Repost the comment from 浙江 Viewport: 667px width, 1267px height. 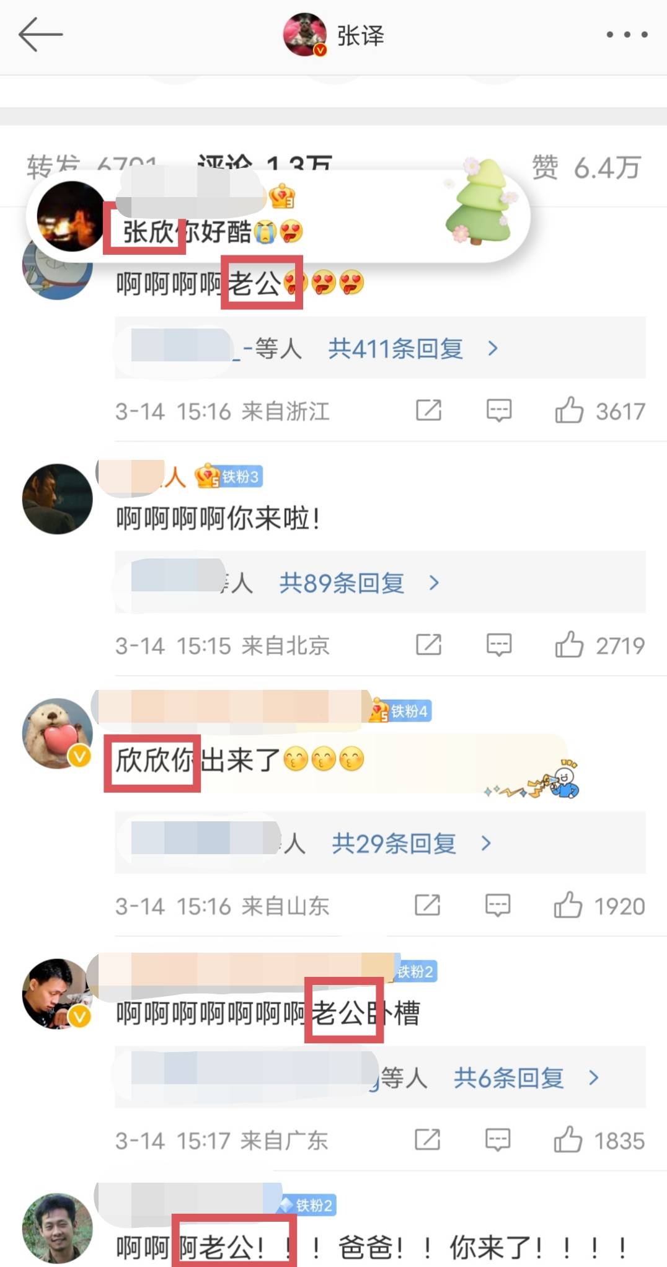(x=428, y=410)
